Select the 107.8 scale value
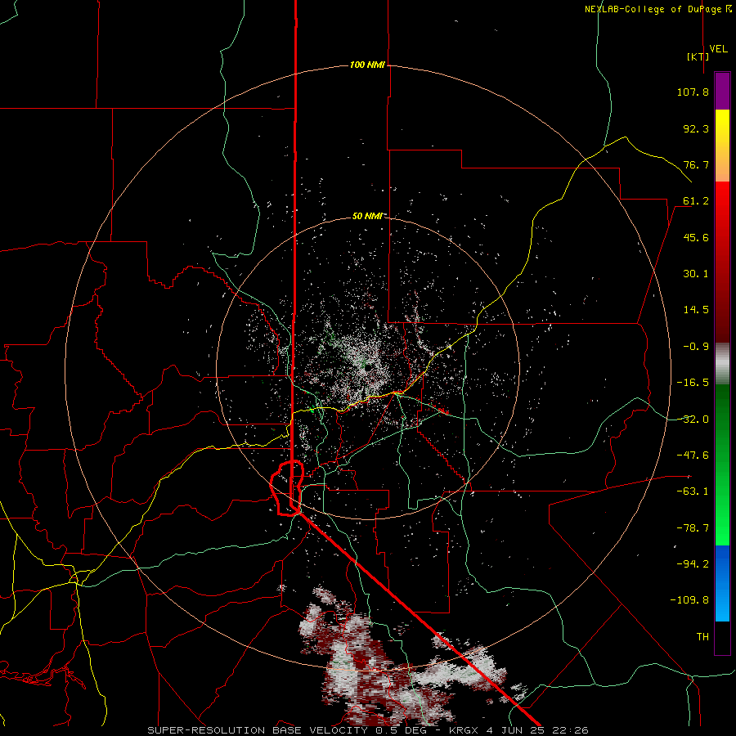This screenshot has height=736, width=736. click(x=693, y=92)
